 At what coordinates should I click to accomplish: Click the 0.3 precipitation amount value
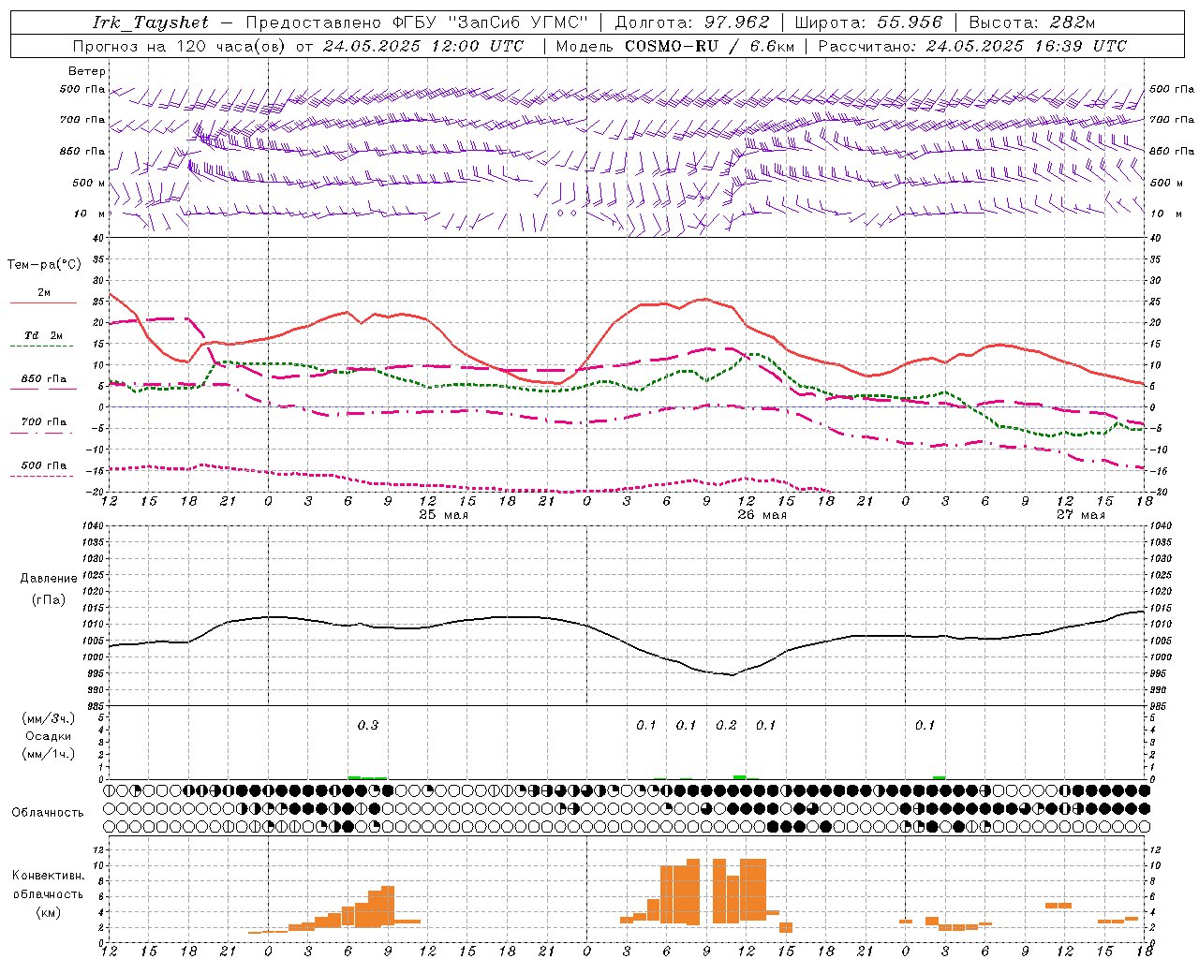coord(368,725)
